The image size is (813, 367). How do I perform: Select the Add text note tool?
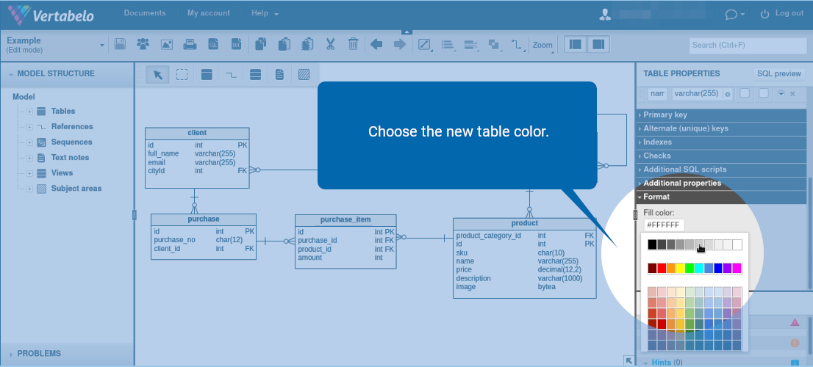click(279, 75)
